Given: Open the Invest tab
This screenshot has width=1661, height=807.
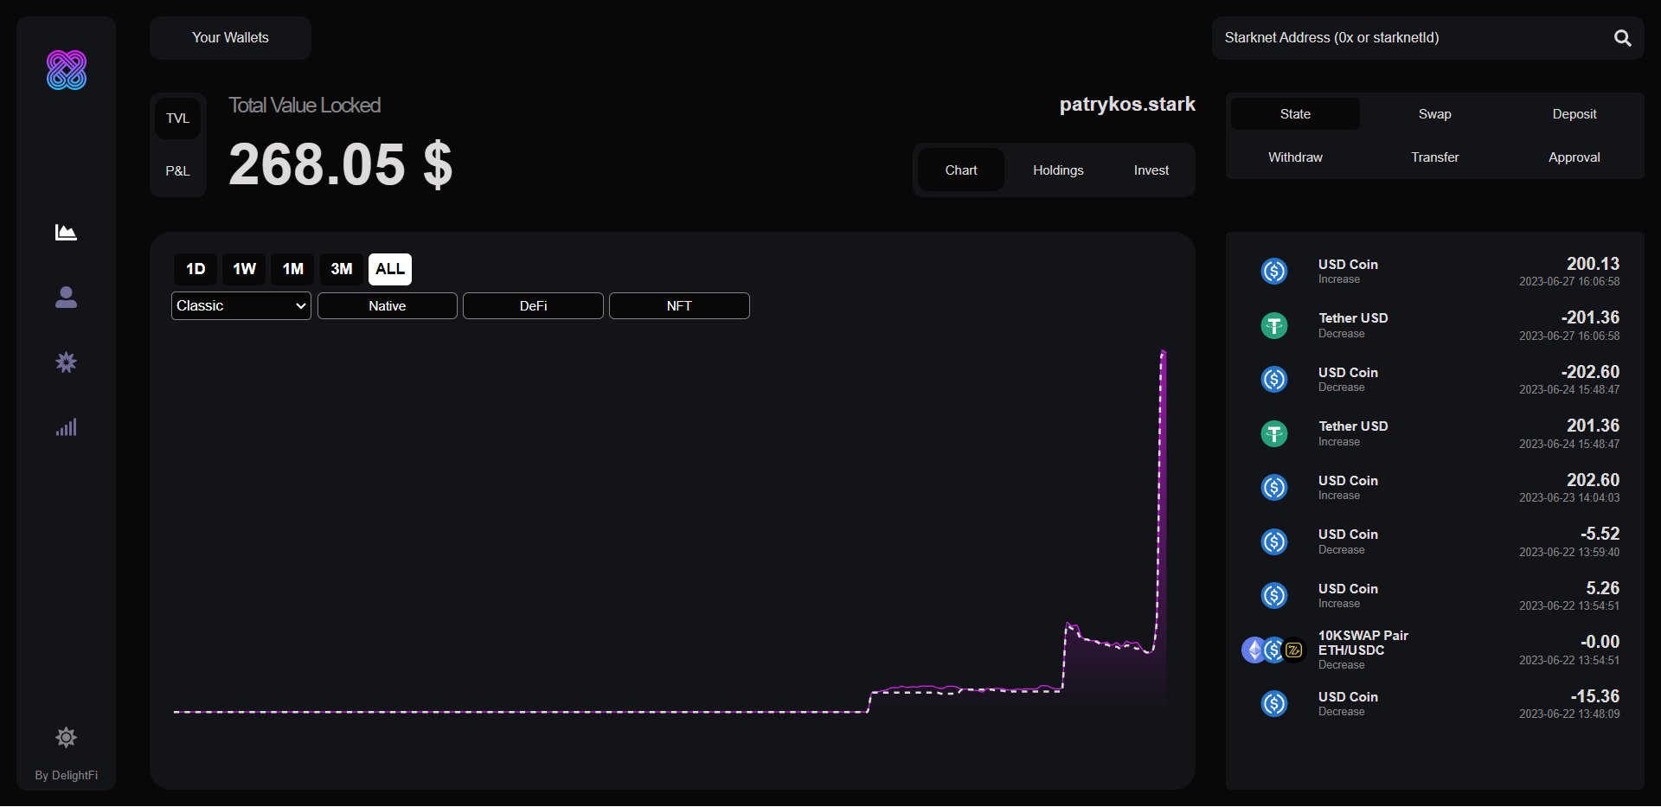Looking at the screenshot, I should 1151,170.
